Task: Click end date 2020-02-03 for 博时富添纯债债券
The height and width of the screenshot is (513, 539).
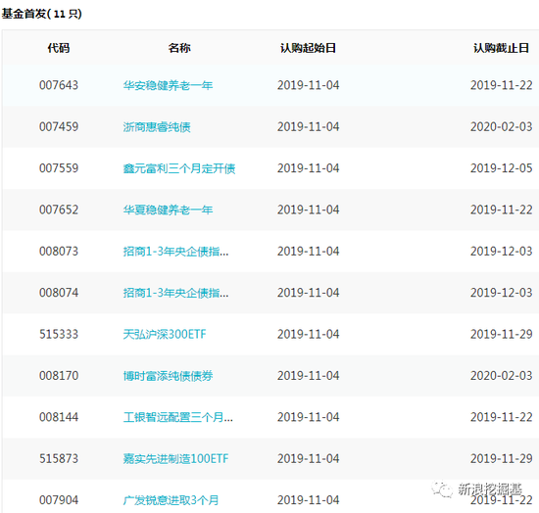Action: pos(501,376)
